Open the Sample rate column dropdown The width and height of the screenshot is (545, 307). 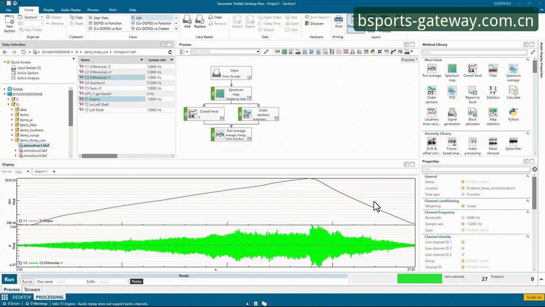(172, 60)
